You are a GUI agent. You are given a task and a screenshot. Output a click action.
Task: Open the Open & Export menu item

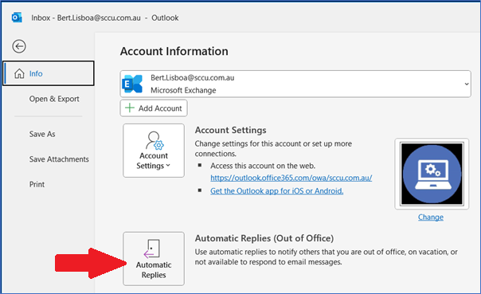[54, 99]
